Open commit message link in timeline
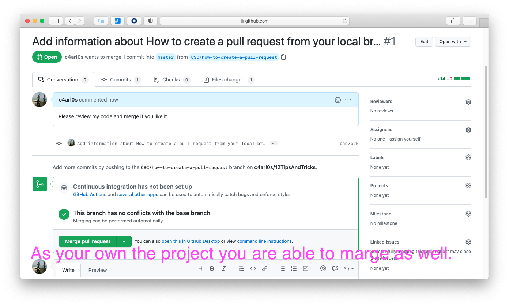 click(x=171, y=144)
